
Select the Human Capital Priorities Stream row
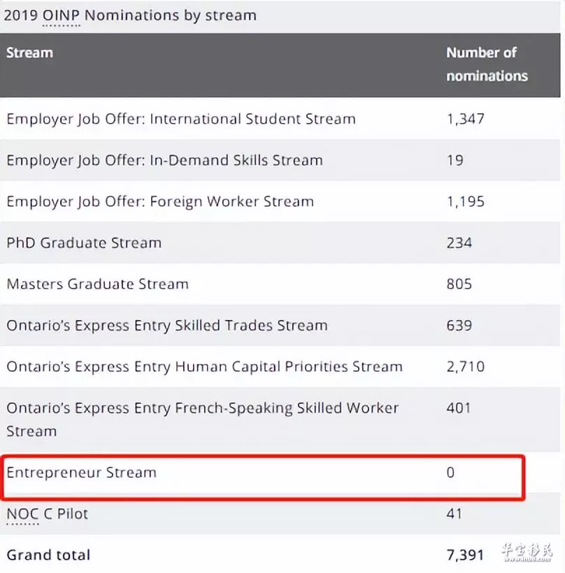click(x=280, y=367)
